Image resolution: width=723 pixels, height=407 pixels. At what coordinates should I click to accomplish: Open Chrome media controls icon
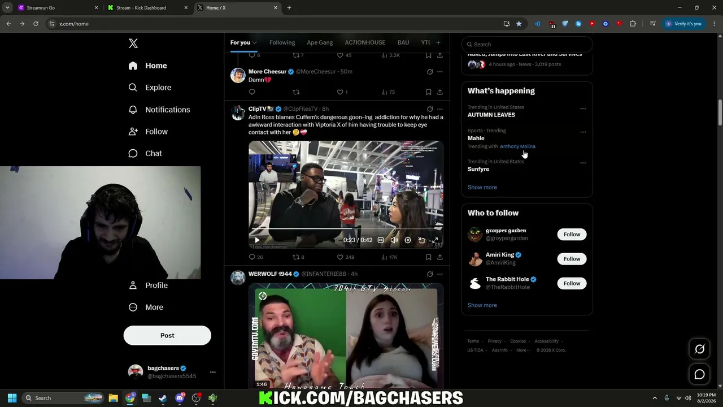(653, 24)
